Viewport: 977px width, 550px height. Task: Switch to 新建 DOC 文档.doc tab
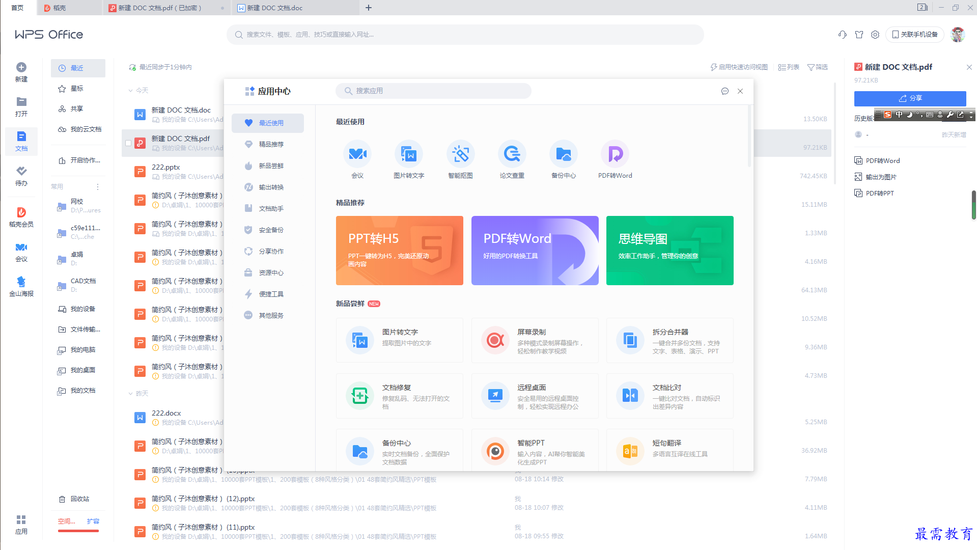(x=295, y=8)
